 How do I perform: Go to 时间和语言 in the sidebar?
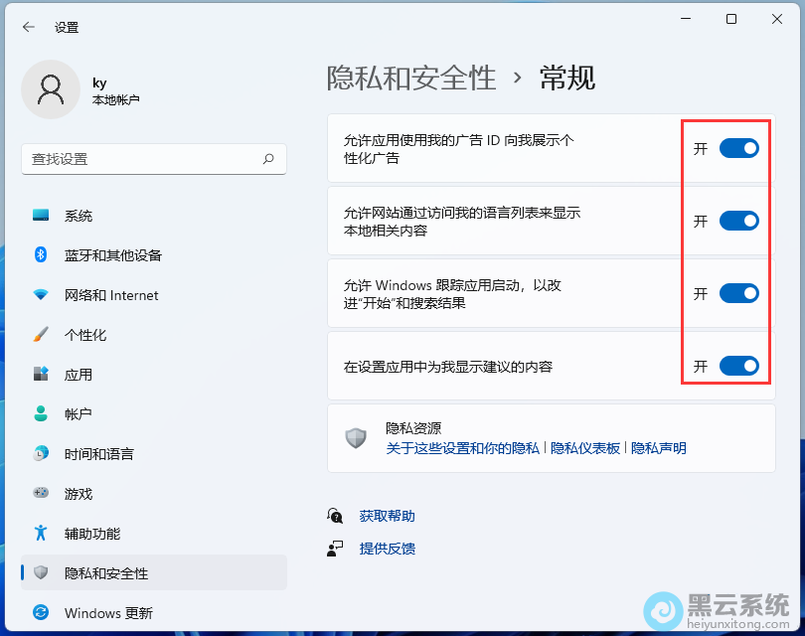click(x=98, y=454)
